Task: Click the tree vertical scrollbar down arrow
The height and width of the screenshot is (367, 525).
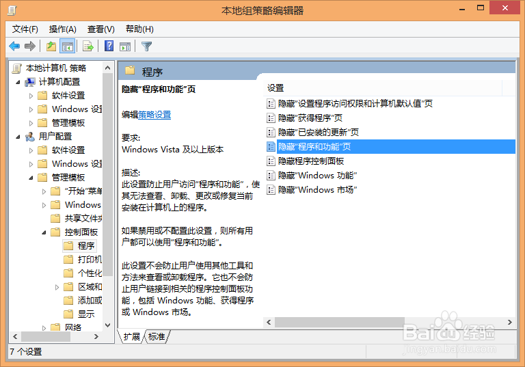Action: (x=107, y=325)
